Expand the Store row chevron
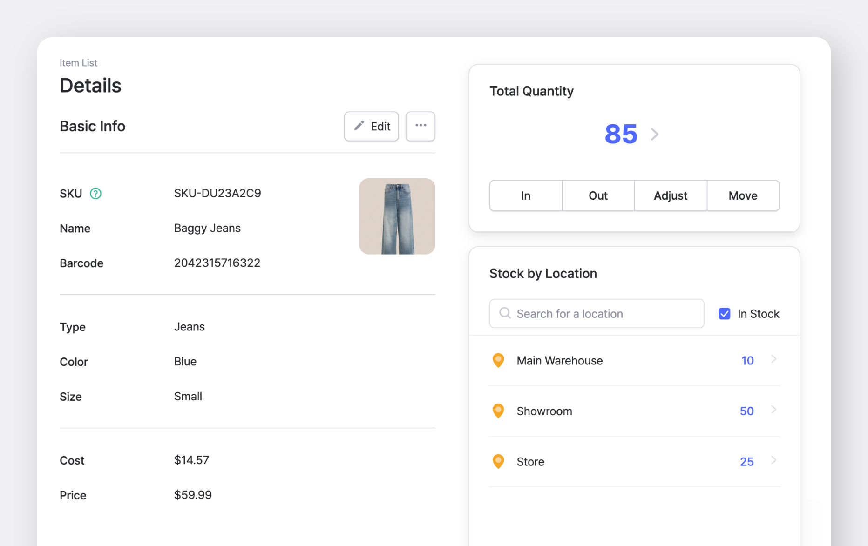868x546 pixels. (773, 460)
